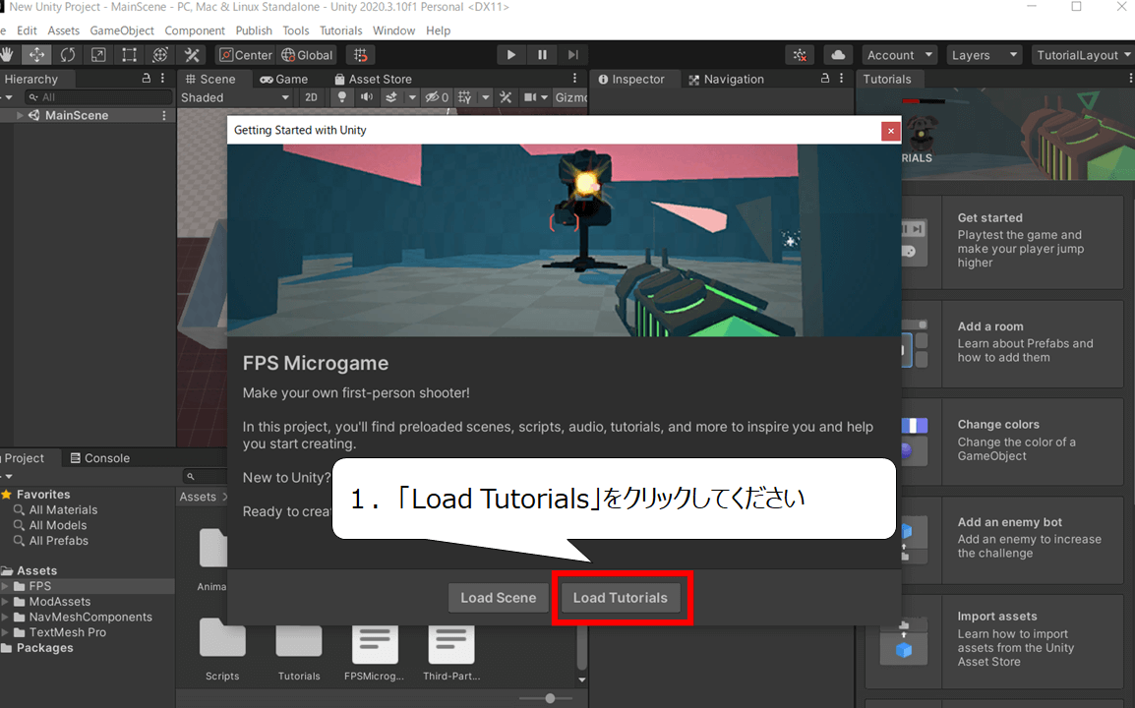Switch to the Navigation tab
This screenshot has height=708, width=1135.
[726, 79]
